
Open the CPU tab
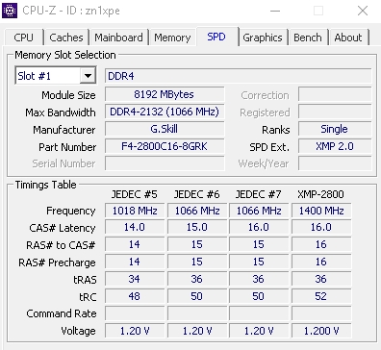23,37
